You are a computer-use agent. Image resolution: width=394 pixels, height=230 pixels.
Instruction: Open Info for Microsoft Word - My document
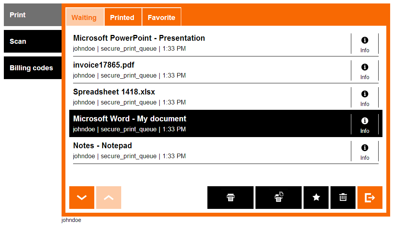(365, 125)
